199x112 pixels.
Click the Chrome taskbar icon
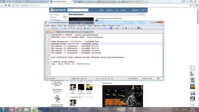tap(18, 110)
